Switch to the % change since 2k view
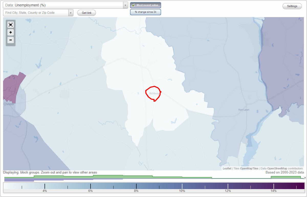Viewport: 307px width, 197px height. pos(146,12)
